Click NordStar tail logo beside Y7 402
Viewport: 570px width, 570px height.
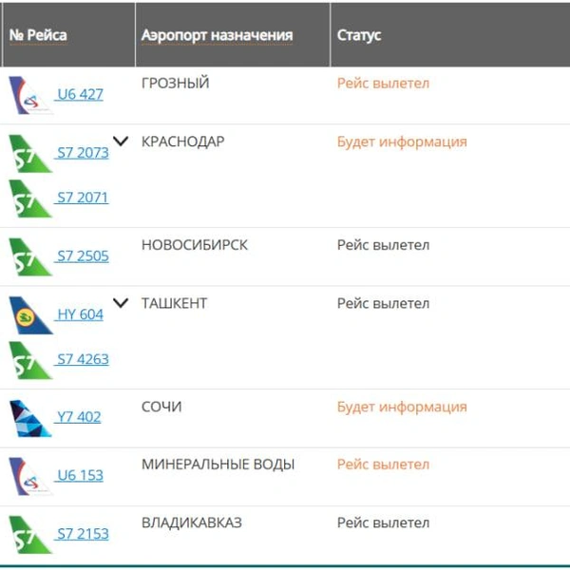[x=30, y=418]
